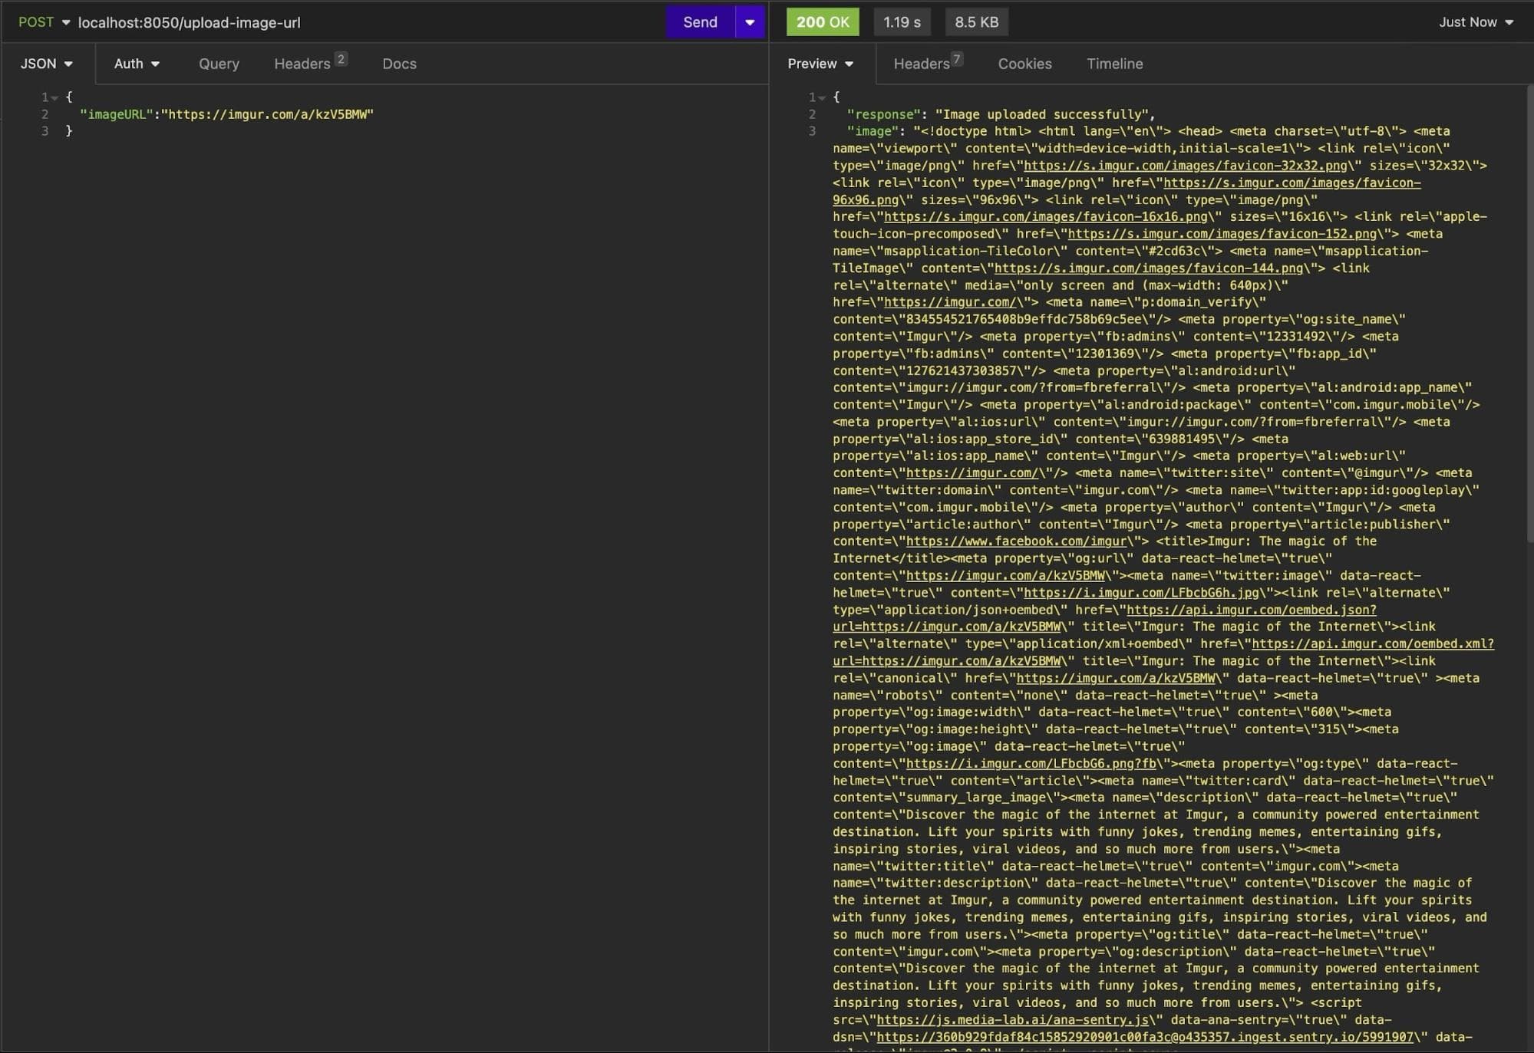Open the facebook.com/imgur link
This screenshot has width=1534, height=1053.
[1016, 541]
